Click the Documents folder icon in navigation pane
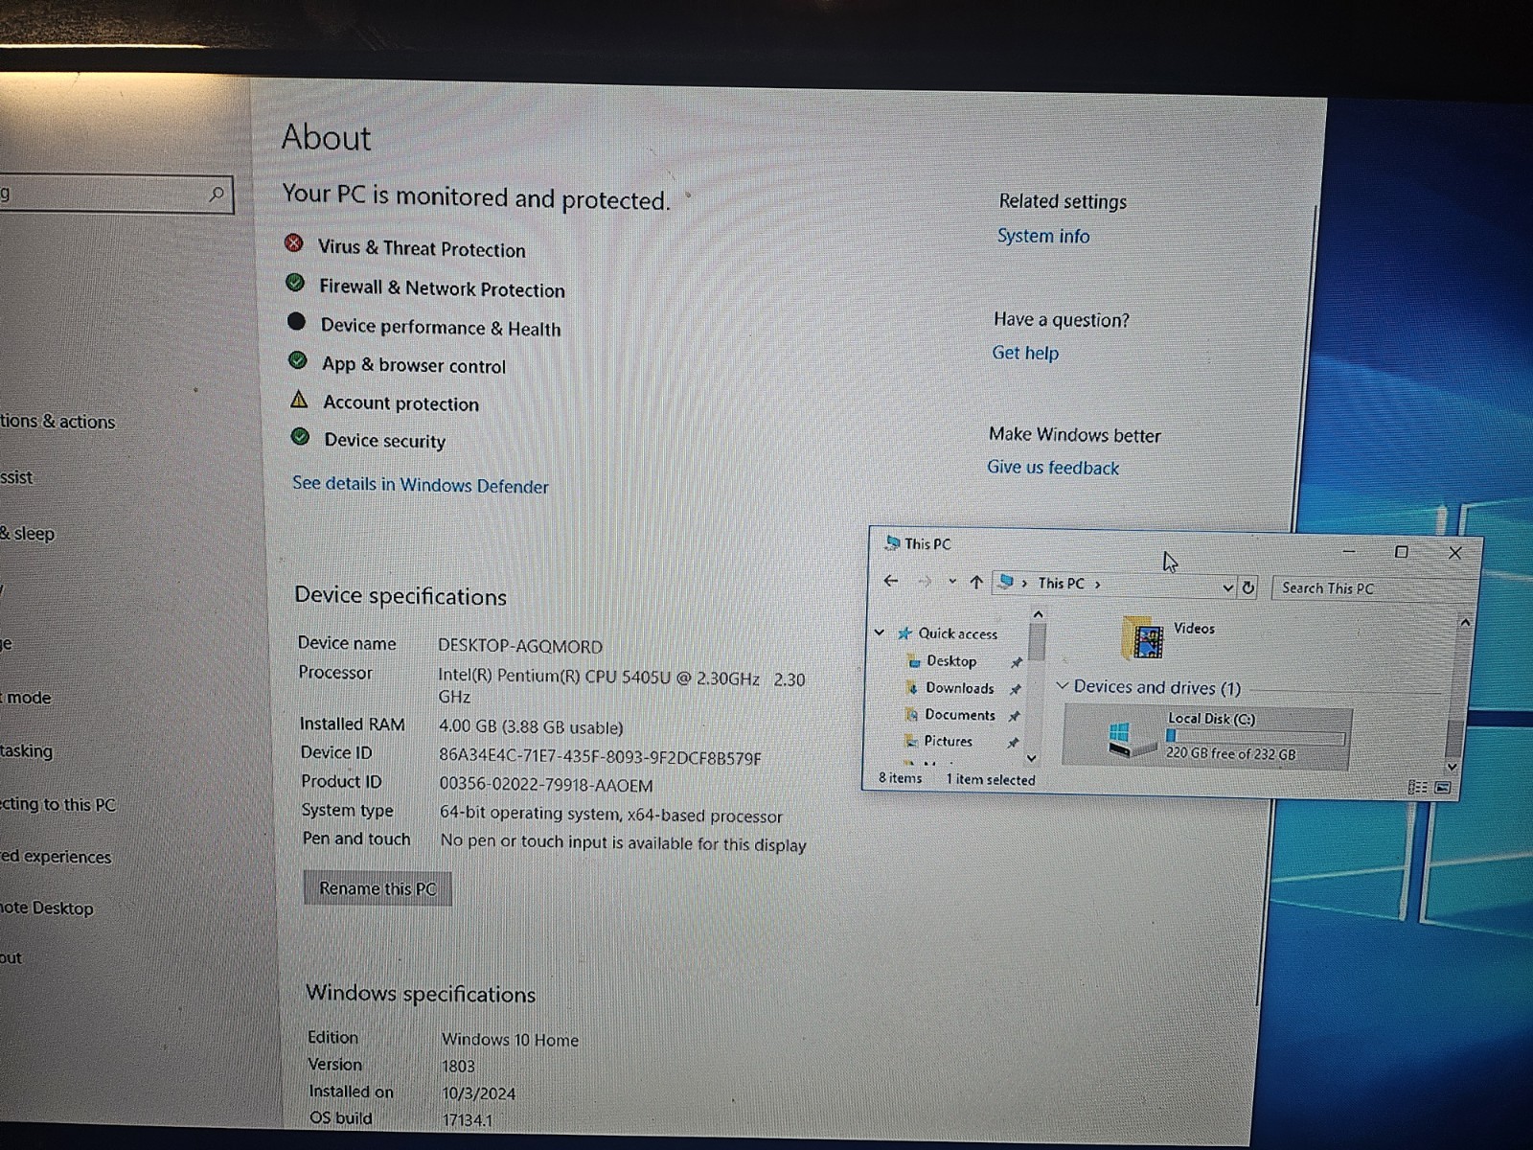Image resolution: width=1533 pixels, height=1150 pixels. coord(913,714)
